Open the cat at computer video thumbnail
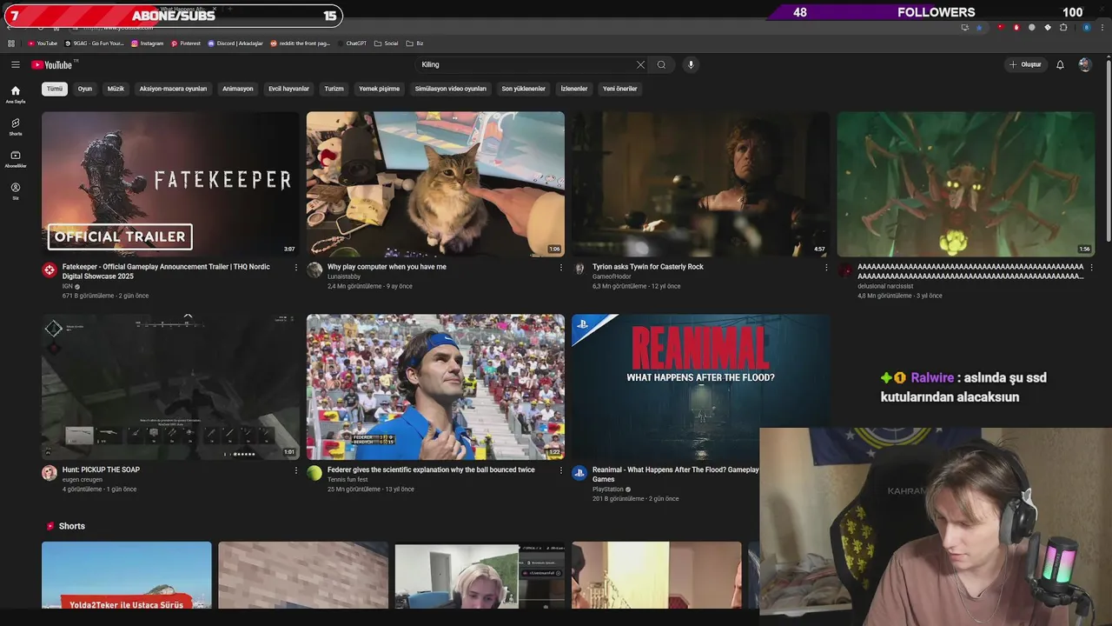The width and height of the screenshot is (1112, 626). coord(435,183)
